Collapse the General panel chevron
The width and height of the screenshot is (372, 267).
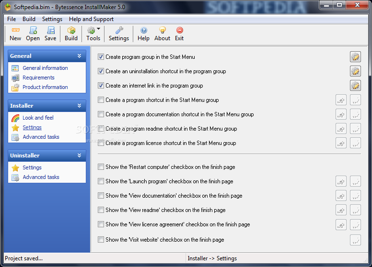pyautogui.click(x=79, y=56)
